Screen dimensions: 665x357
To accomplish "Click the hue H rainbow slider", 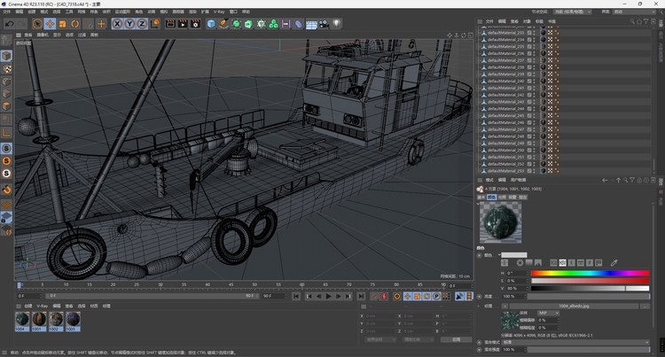I will coord(590,273).
